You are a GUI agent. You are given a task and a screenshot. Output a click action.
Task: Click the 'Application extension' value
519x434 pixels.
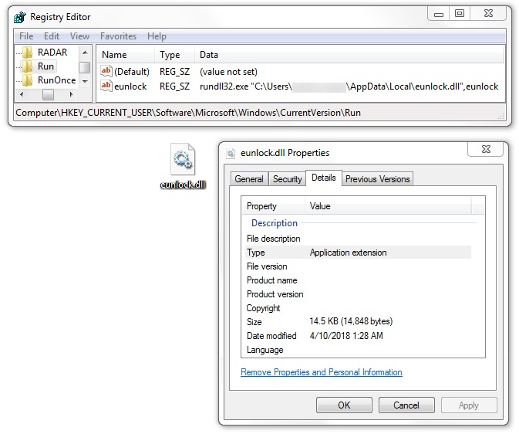click(349, 253)
